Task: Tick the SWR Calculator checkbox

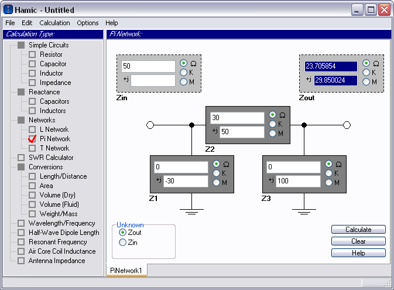Action: coord(21,158)
